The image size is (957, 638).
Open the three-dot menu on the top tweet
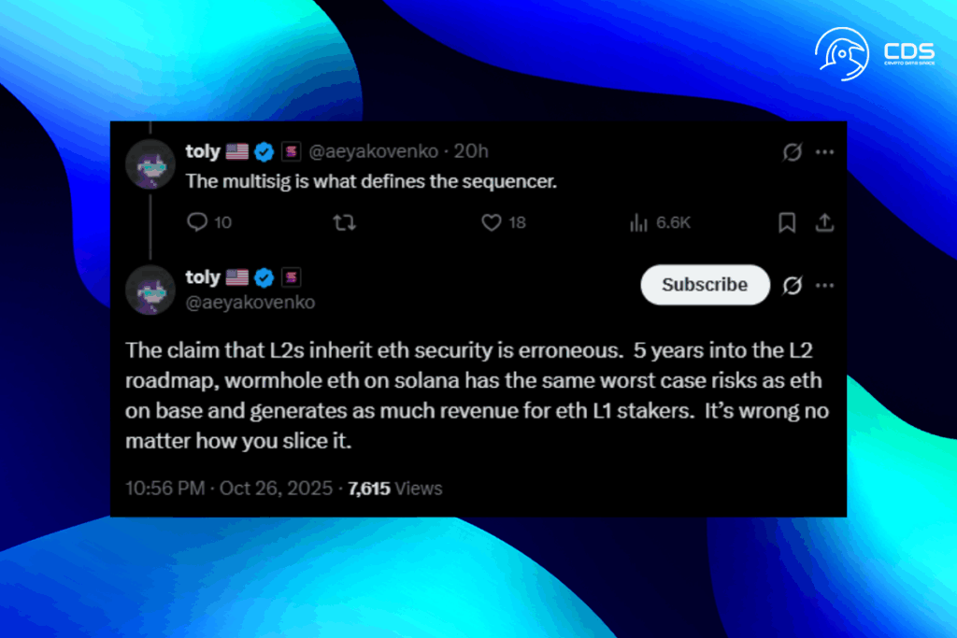coord(824,151)
